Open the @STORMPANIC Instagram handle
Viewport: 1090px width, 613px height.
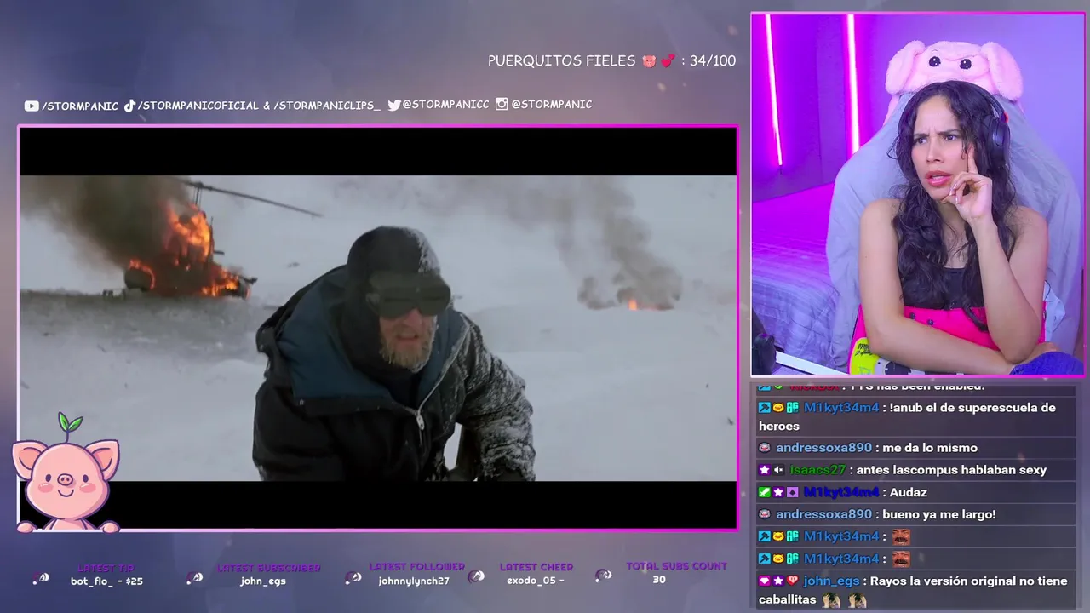(551, 104)
